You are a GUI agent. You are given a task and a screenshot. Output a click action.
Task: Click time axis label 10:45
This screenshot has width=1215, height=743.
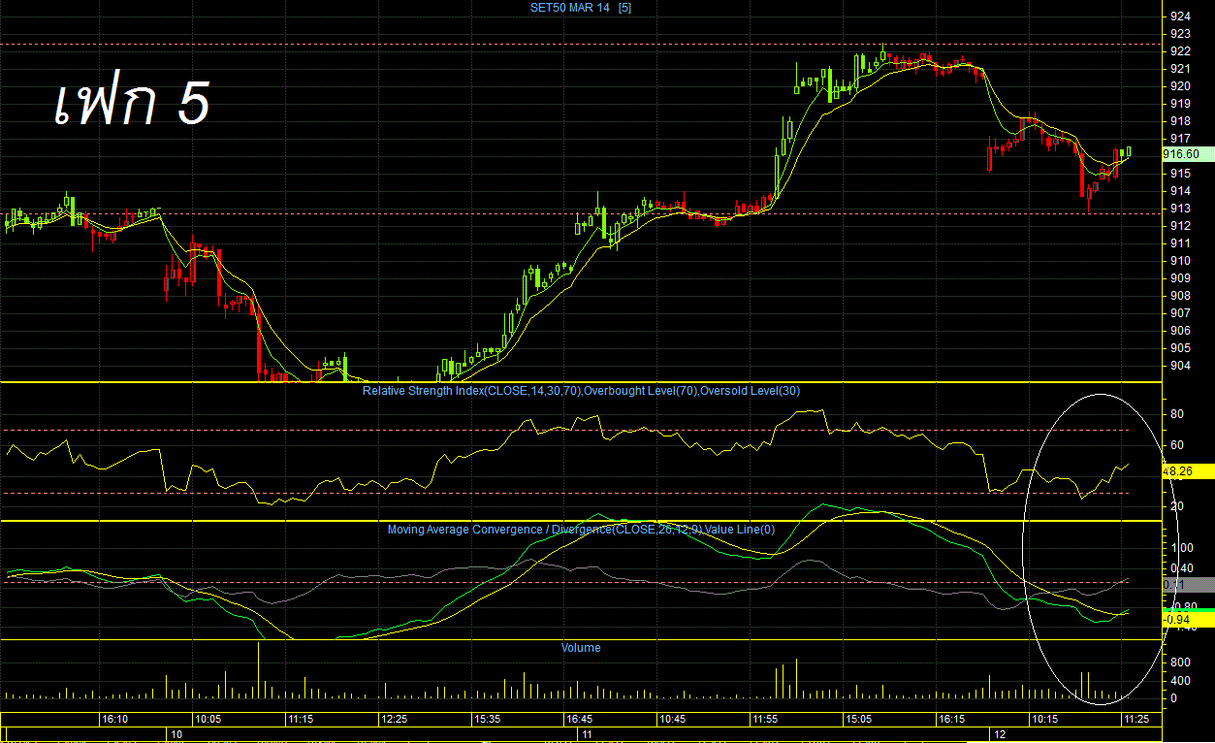click(x=672, y=720)
